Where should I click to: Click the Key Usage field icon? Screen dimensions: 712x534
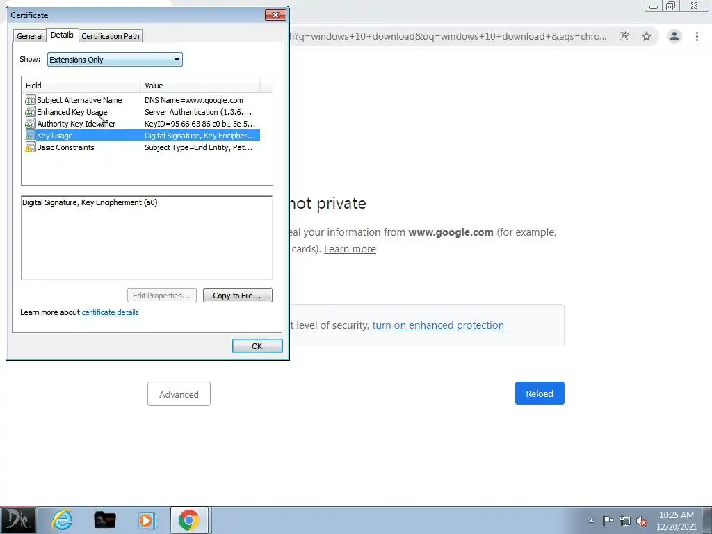(x=31, y=136)
